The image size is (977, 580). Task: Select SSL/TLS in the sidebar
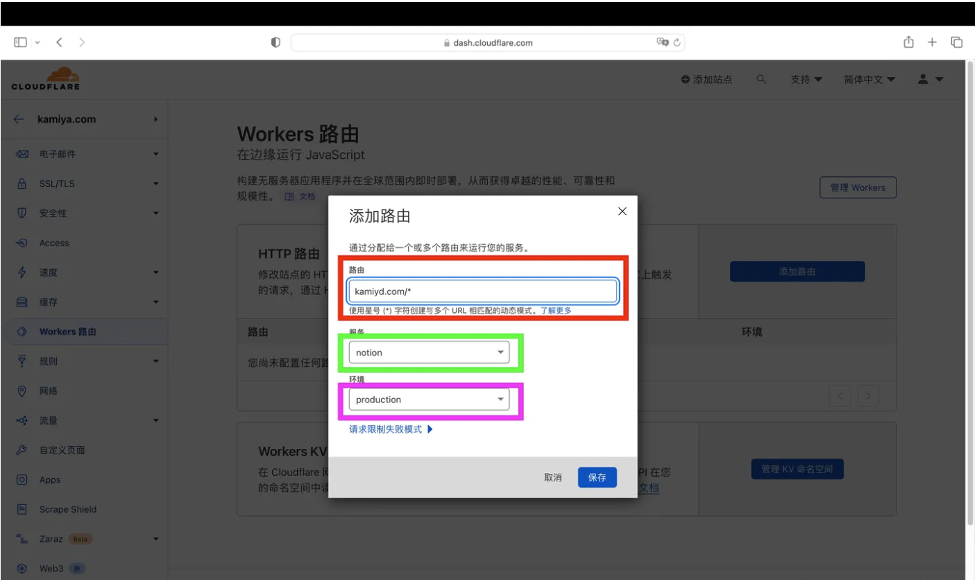click(57, 184)
